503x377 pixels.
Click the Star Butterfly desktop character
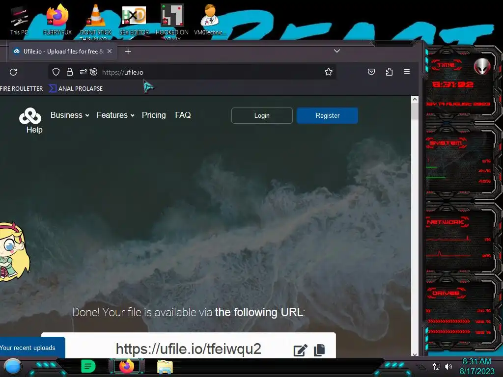point(15,252)
